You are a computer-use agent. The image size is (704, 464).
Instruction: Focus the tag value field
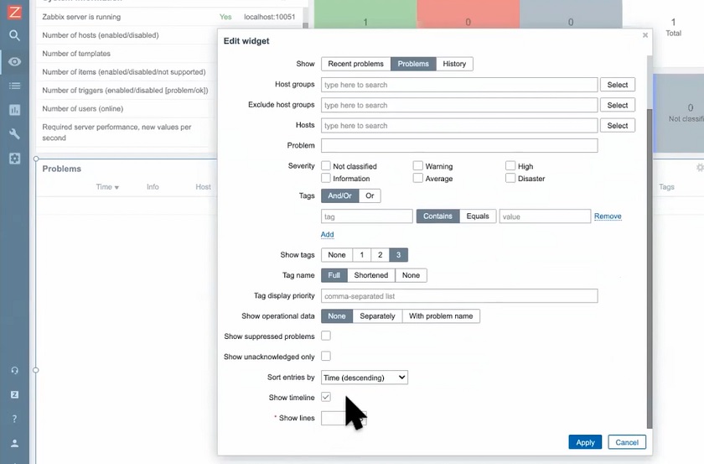coord(545,216)
